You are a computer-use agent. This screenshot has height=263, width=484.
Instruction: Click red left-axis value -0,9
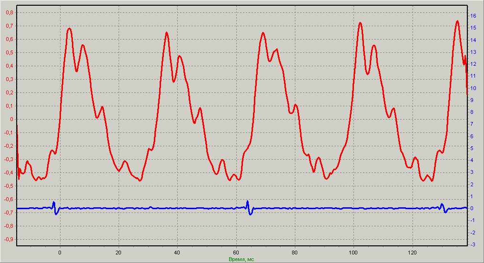tap(8, 239)
